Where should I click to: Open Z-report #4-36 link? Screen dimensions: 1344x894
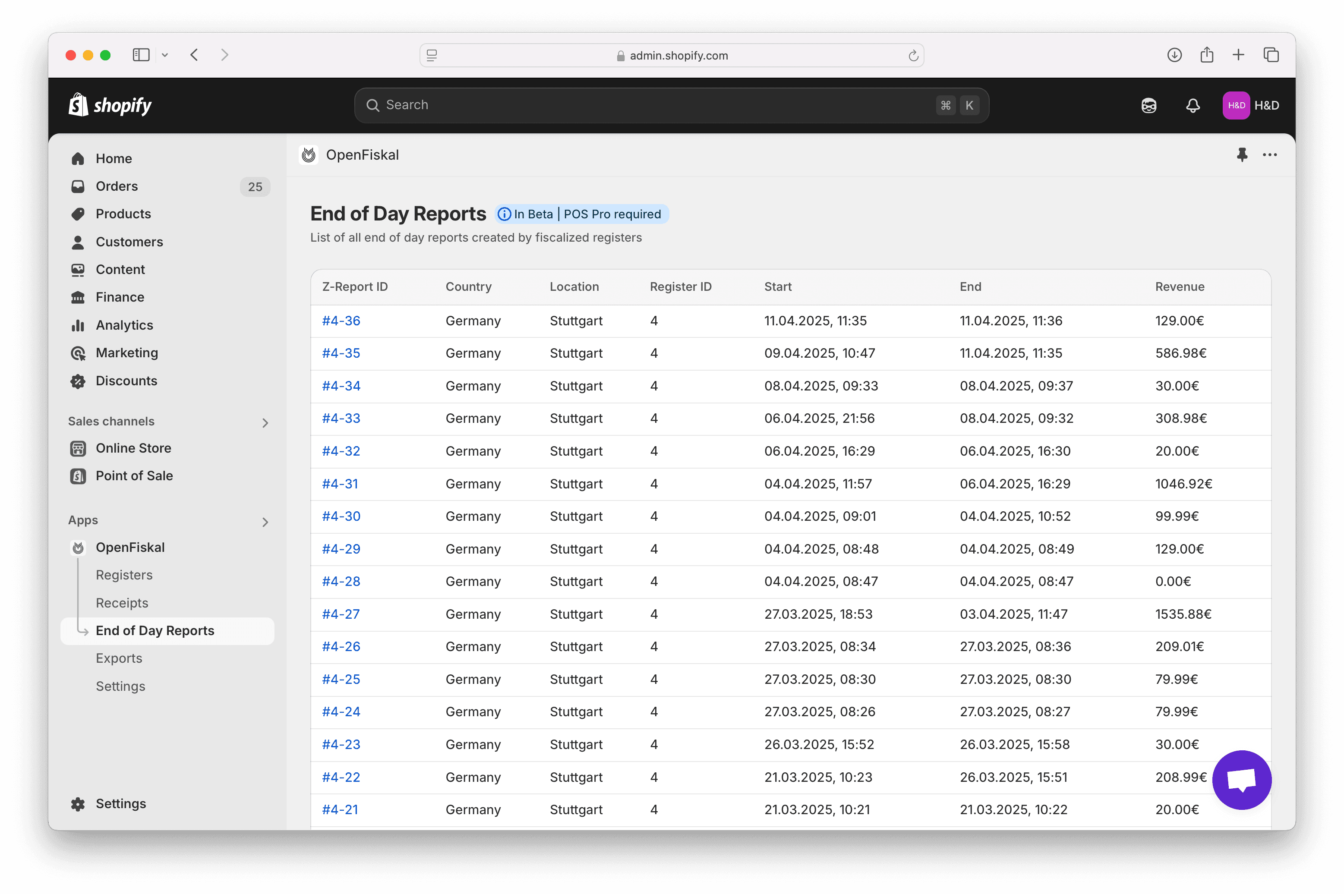[341, 321]
